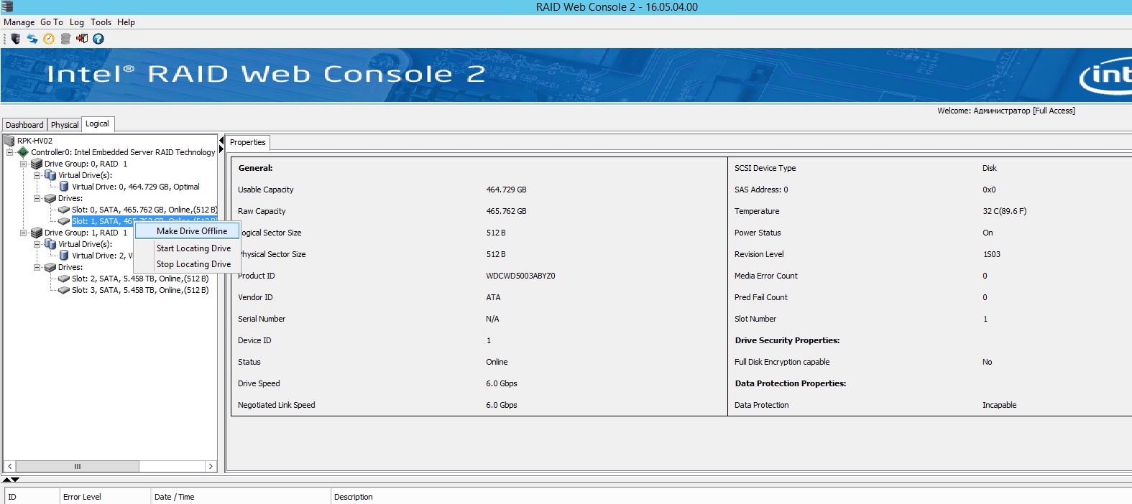This screenshot has height=504, width=1132.
Task: Select Drive Group: 0, RAID 1 label
Action: [86, 164]
